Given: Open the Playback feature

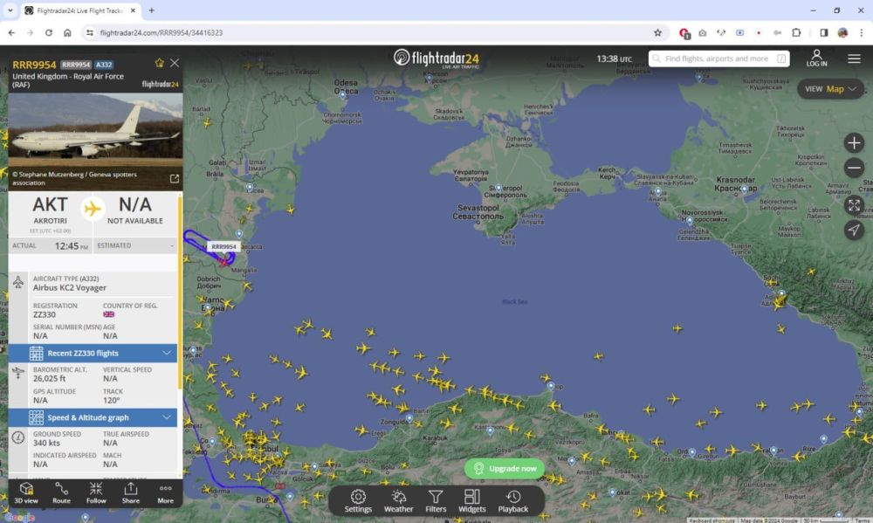Looking at the screenshot, I should (512, 499).
